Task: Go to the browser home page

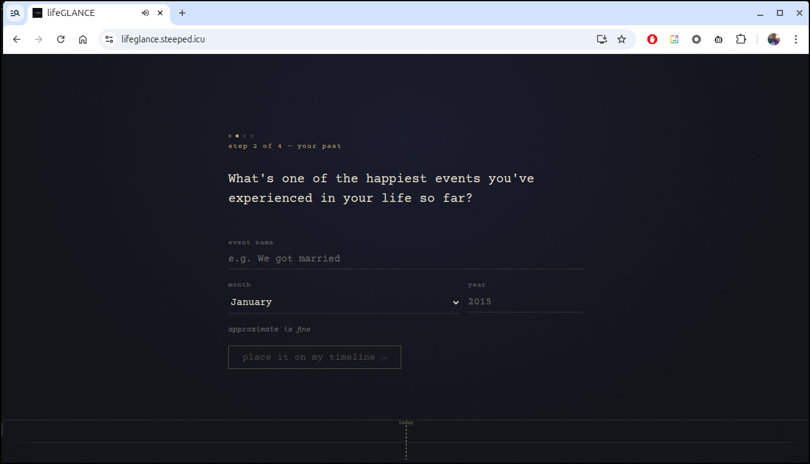Action: [83, 39]
